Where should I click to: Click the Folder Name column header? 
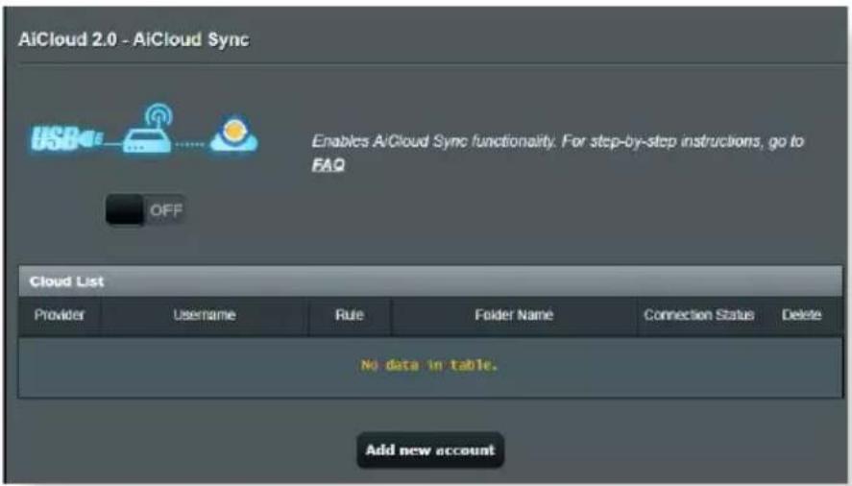(x=514, y=315)
